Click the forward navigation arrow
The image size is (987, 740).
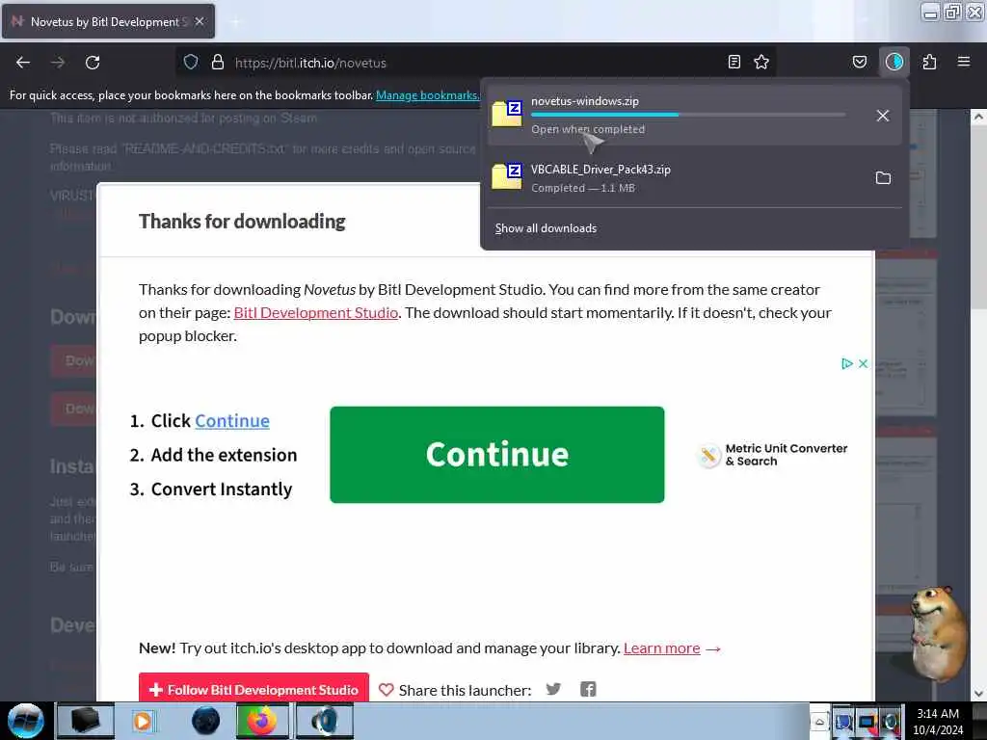point(58,63)
